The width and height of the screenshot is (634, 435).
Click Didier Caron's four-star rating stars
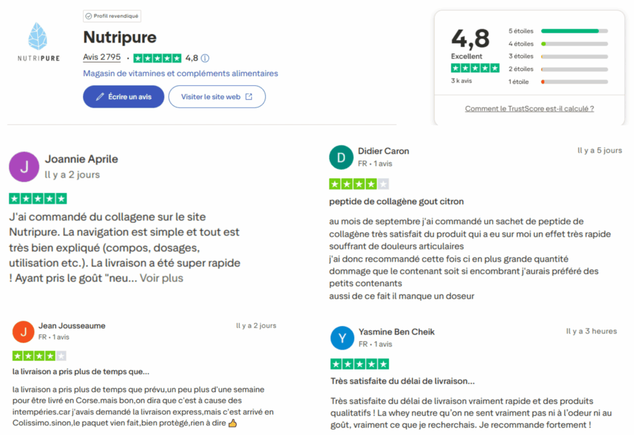pyautogui.click(x=359, y=183)
